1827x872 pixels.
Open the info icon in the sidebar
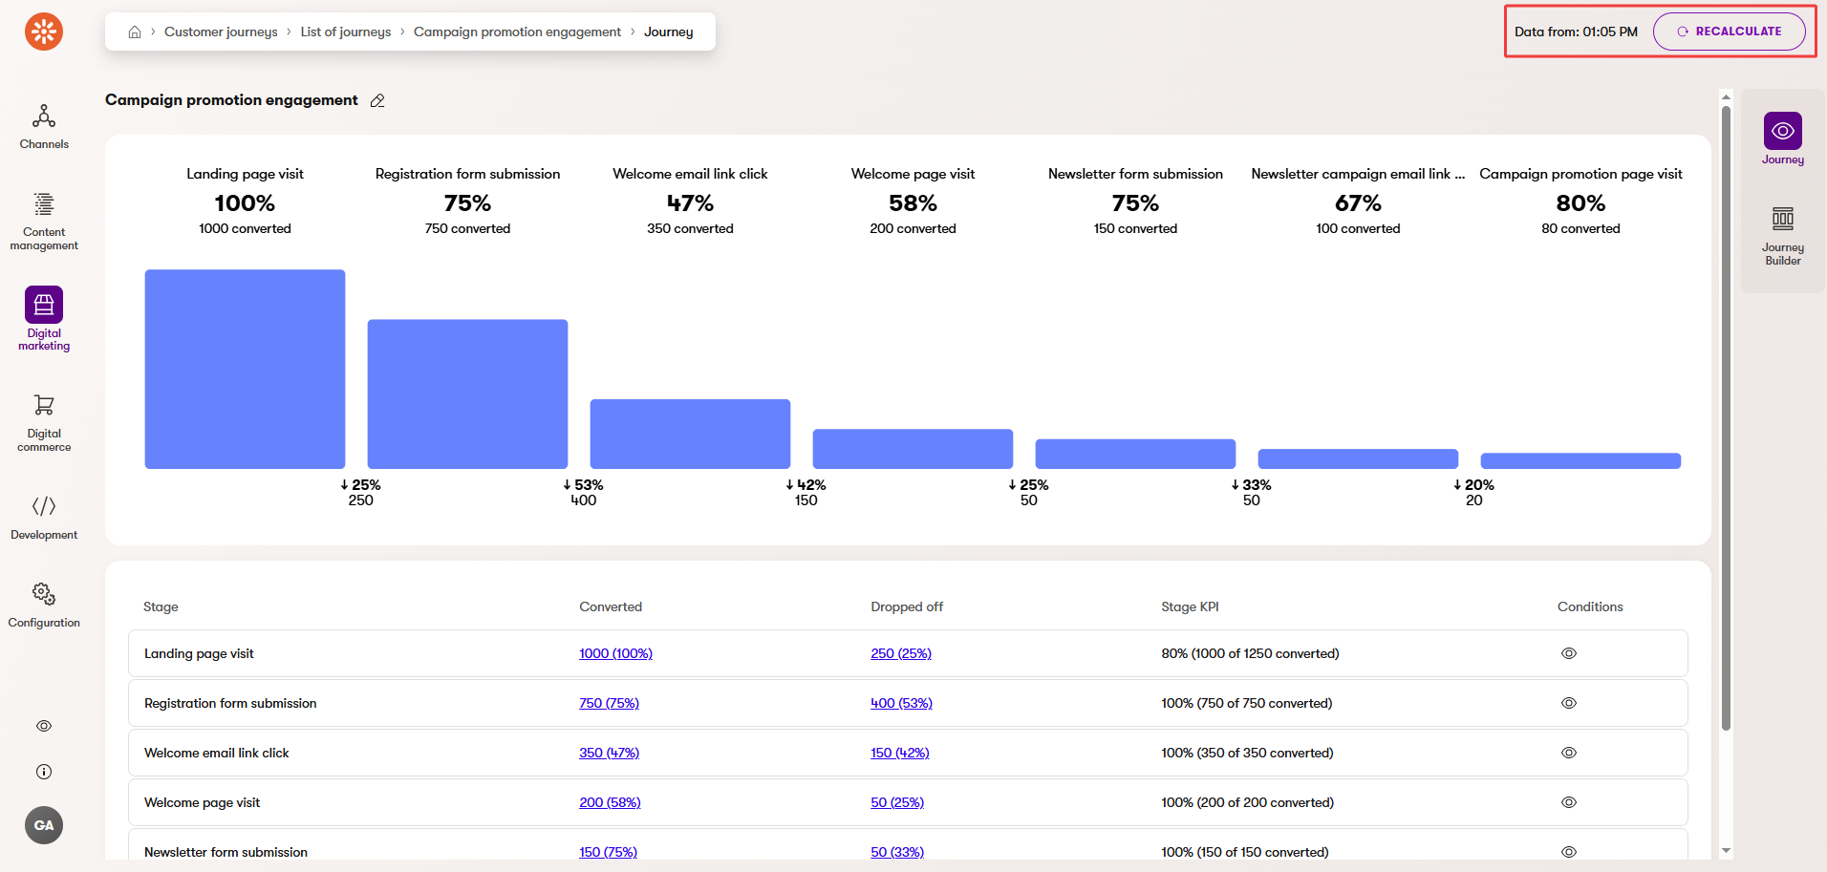pos(43,772)
